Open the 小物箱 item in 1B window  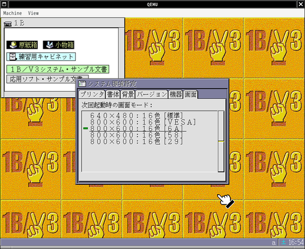click(x=59, y=45)
